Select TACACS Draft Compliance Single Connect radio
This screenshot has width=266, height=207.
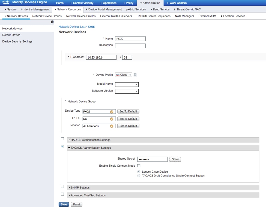[139, 176]
